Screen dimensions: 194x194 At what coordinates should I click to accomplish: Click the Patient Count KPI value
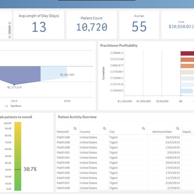coord(92,27)
